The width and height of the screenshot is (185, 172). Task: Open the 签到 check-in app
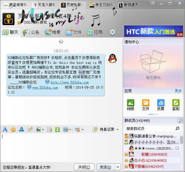tap(176, 105)
